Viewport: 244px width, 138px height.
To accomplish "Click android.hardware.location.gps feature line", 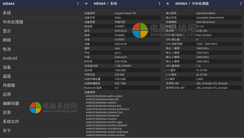I will (x=104, y=122).
